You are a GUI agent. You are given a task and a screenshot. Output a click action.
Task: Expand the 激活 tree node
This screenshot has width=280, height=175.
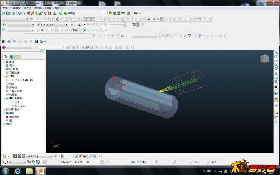(x=4, y=62)
